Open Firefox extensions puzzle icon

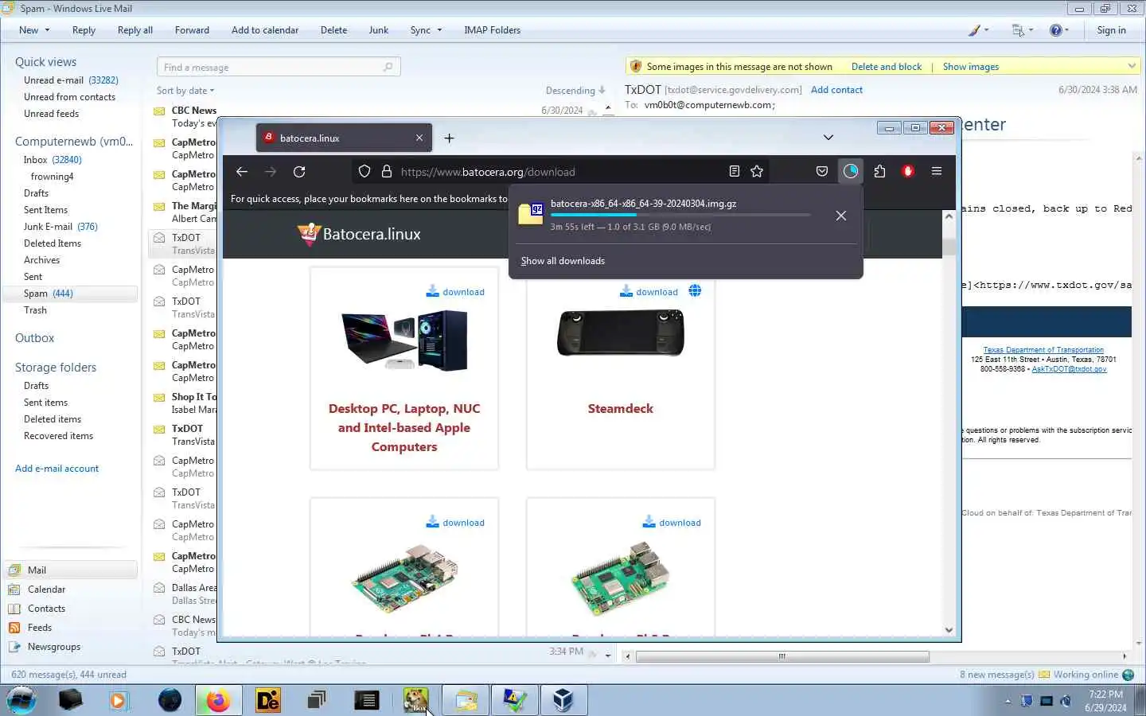[879, 171]
